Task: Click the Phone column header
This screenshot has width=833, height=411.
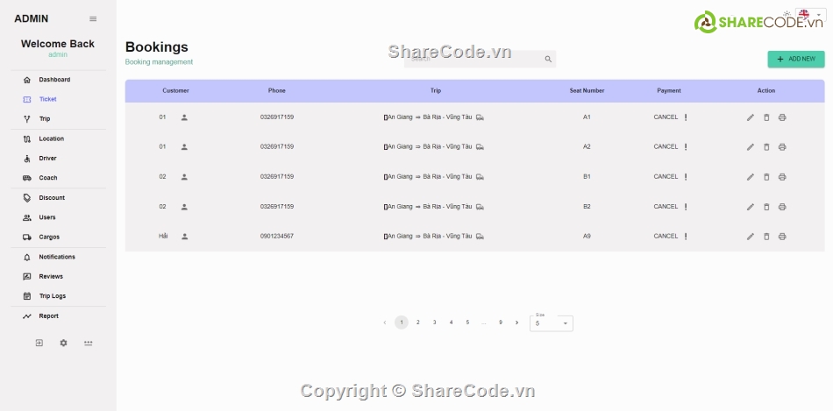Action: coord(277,91)
